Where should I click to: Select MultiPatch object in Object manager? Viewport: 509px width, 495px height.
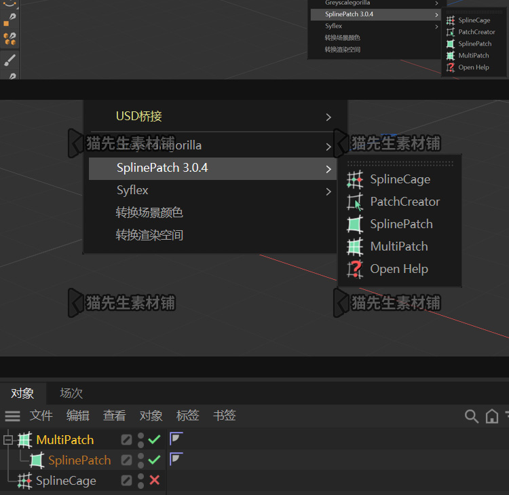coord(65,440)
